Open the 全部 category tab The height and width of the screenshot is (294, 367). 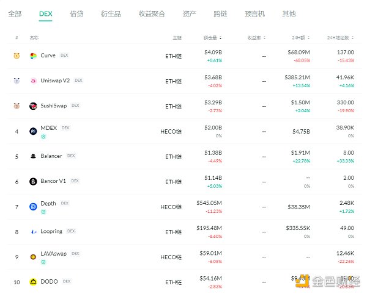tap(15, 13)
